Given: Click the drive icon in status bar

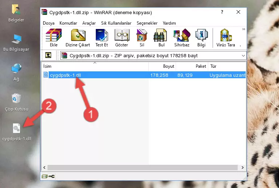Looking at the screenshot, I should coord(45,176).
